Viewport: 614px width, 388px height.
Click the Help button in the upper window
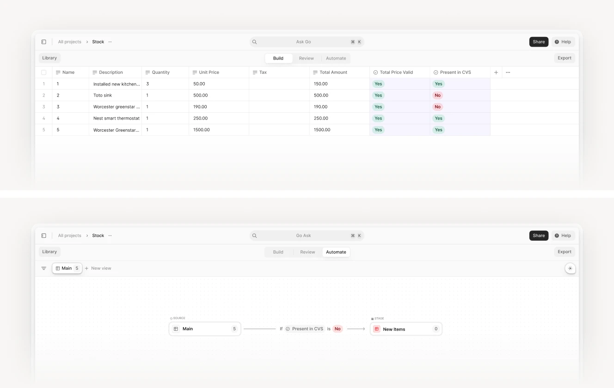[x=563, y=42]
